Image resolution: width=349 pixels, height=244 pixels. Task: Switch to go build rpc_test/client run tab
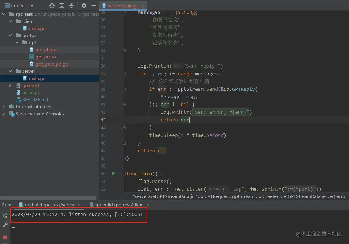coord(120,205)
